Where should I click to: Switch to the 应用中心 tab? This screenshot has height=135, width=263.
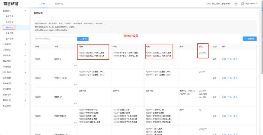pyautogui.click(x=59, y=4)
